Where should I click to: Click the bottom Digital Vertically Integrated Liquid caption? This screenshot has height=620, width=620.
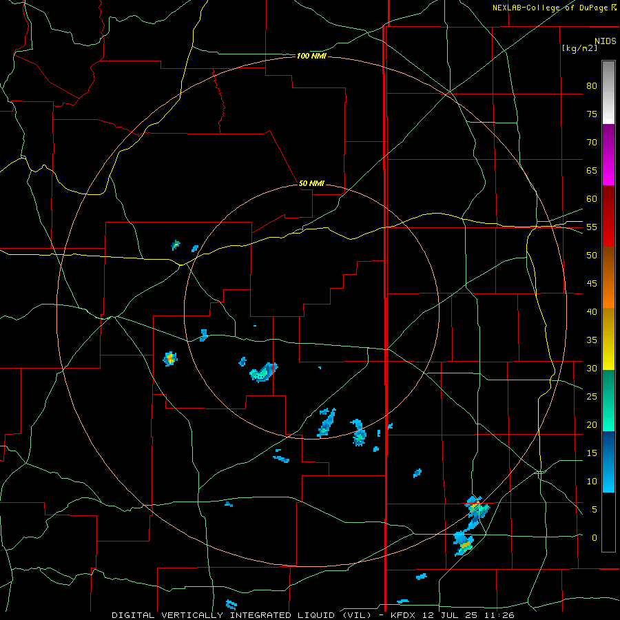313,615
